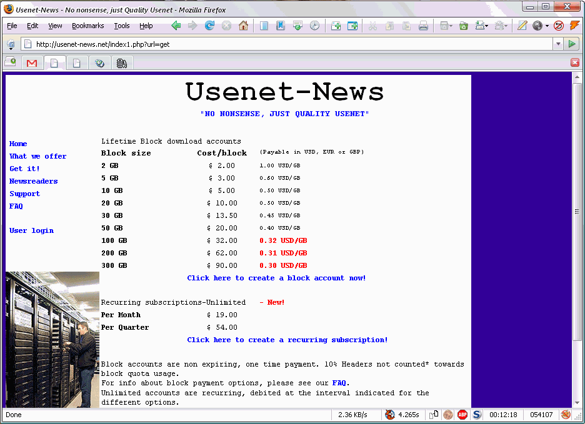Expand the address bar URL history dropdown
This screenshot has height=424, width=585.
coord(558,44)
